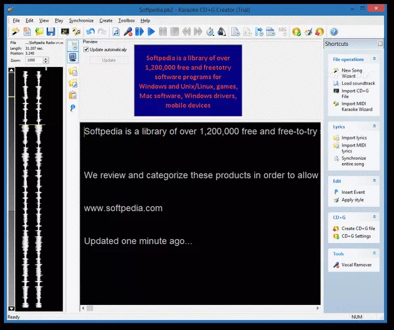
Task: Click New Song Wizard shortcut link
Action: [x=352, y=73]
